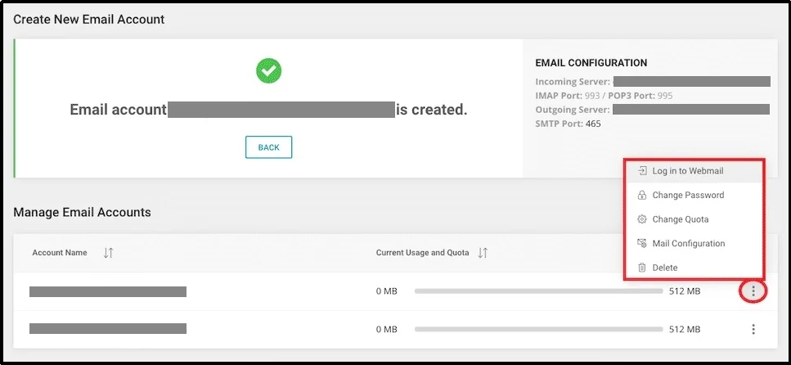Click the second account's quota usage bar

point(538,329)
